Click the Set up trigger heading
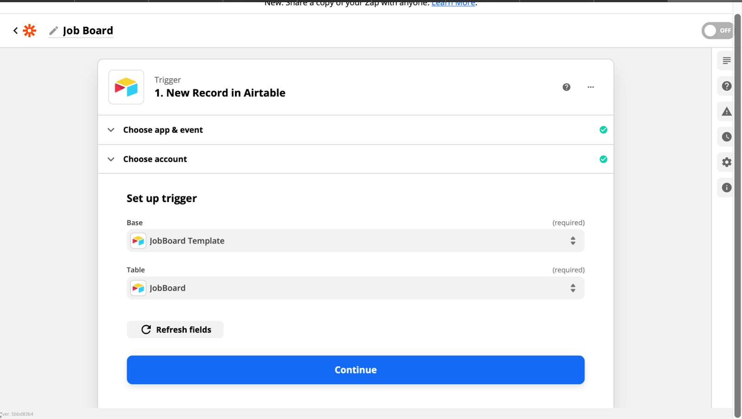Image resolution: width=742 pixels, height=419 pixels. tap(161, 198)
